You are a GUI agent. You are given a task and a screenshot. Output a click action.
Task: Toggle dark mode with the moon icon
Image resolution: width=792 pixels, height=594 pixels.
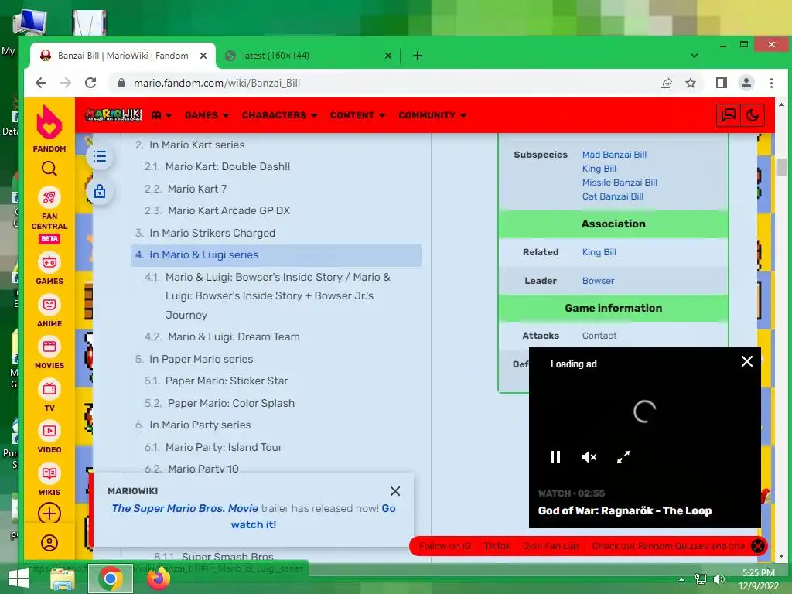[x=752, y=115]
